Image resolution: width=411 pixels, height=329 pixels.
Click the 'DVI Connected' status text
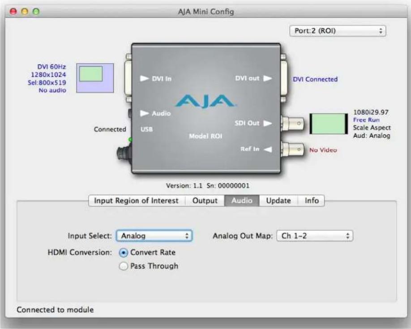pyautogui.click(x=315, y=79)
